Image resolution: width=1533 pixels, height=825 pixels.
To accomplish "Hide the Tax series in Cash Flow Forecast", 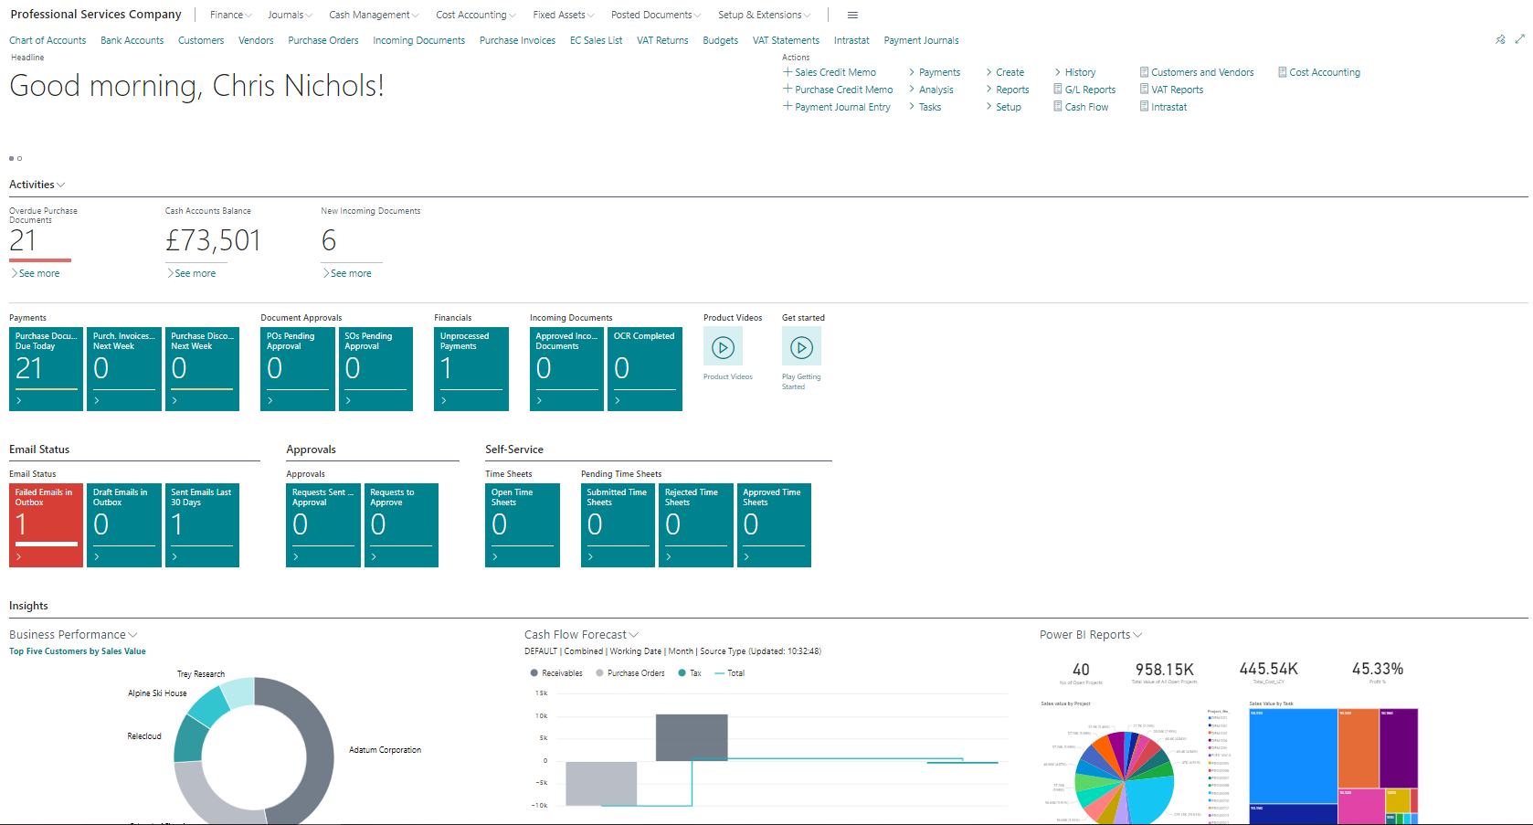I will [x=691, y=672].
